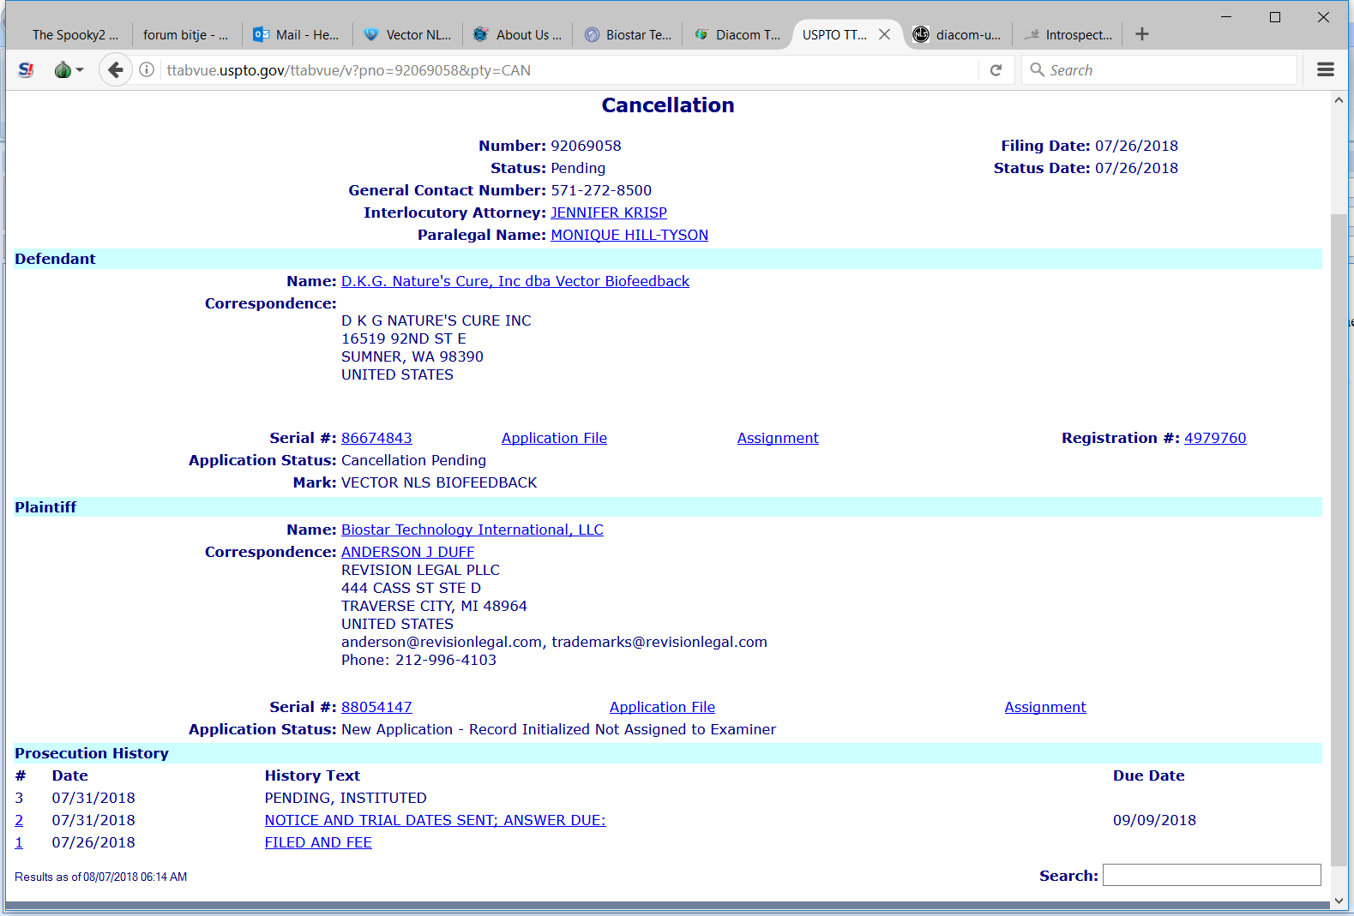Click the reload page icon

pos(996,70)
